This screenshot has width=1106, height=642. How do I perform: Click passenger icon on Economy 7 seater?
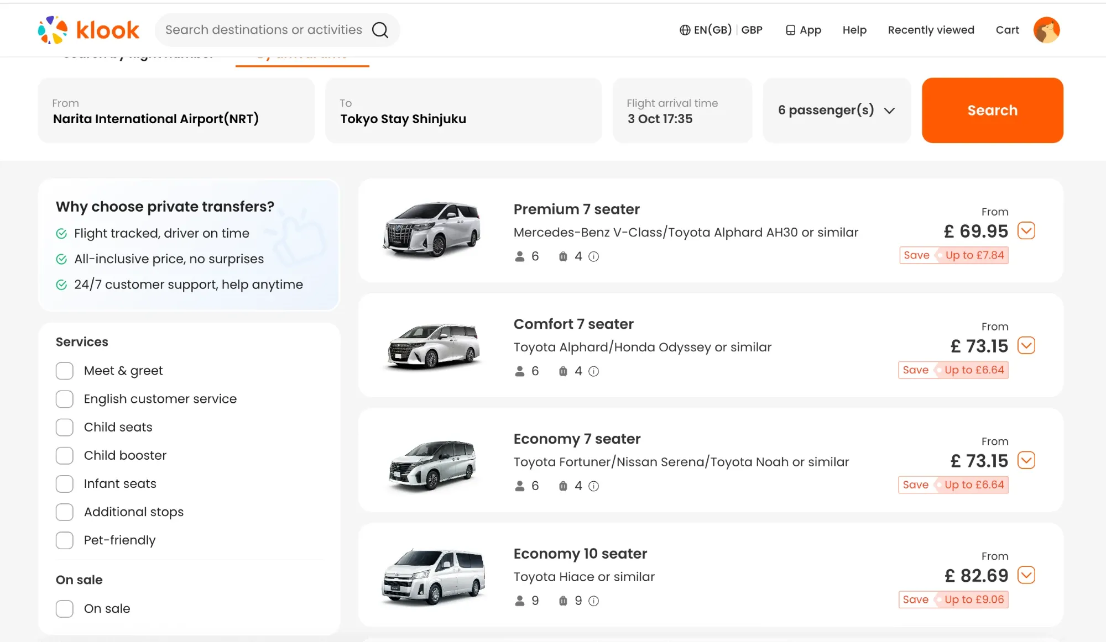click(x=519, y=486)
